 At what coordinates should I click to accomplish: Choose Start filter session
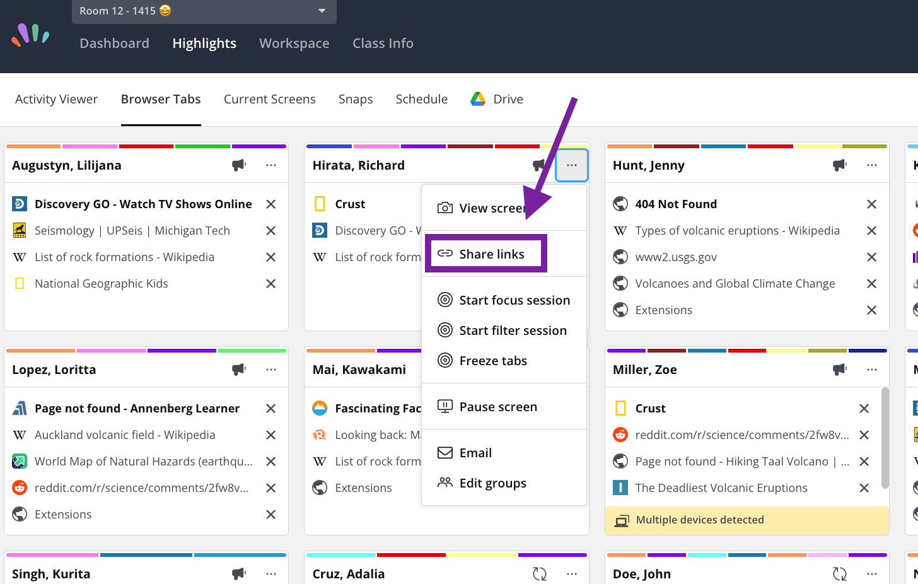pos(504,330)
